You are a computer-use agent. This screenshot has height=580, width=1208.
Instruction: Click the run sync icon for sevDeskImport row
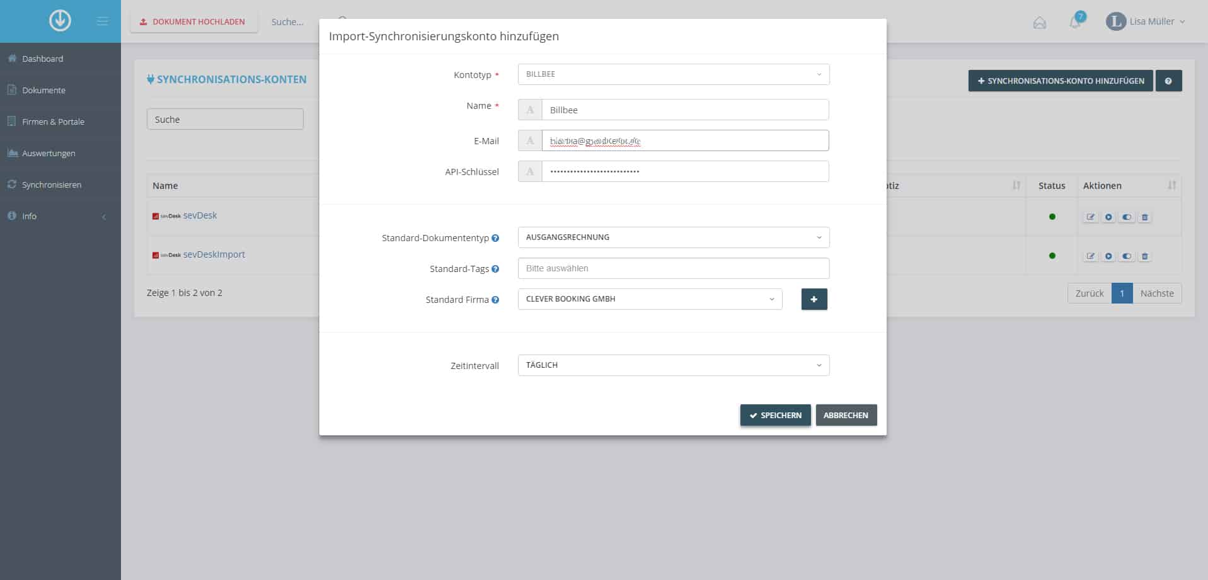coord(1108,256)
